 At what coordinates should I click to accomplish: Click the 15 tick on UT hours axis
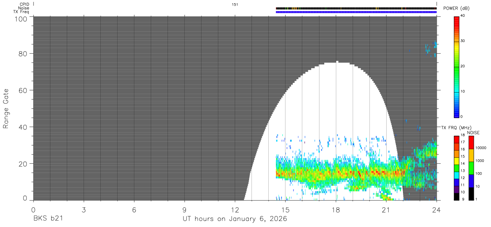click(285, 210)
